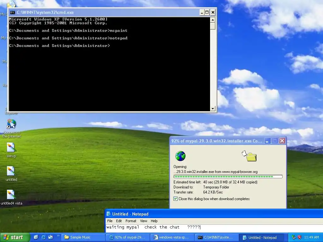This screenshot has width=323, height=242.
Task: Select the untitled desktop image icon
Action: pos(11,174)
